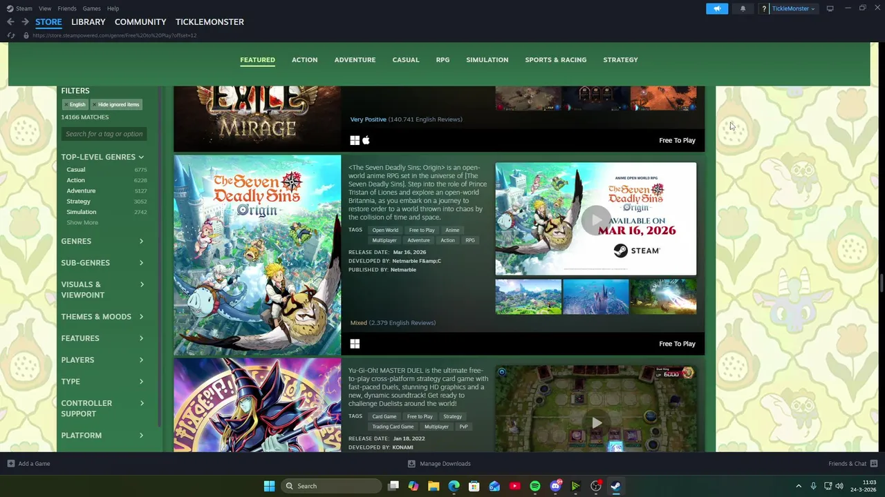Viewport: 885px width, 497px height.
Task: Open the View menu
Action: [x=45, y=8]
